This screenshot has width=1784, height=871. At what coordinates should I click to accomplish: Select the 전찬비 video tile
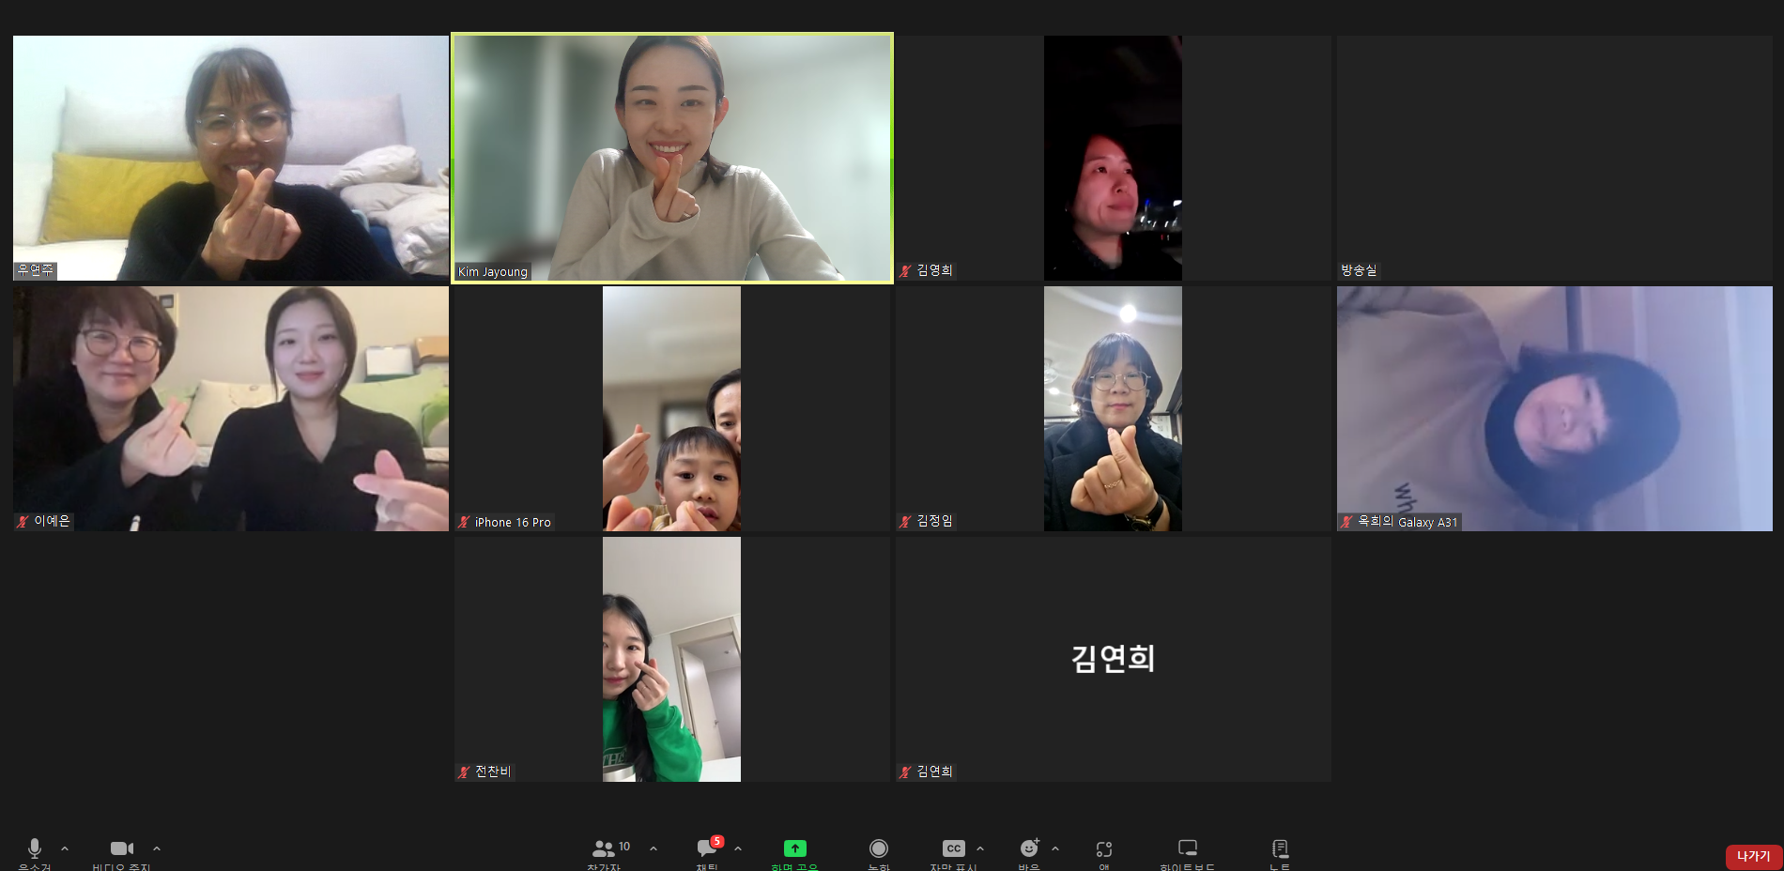click(671, 659)
